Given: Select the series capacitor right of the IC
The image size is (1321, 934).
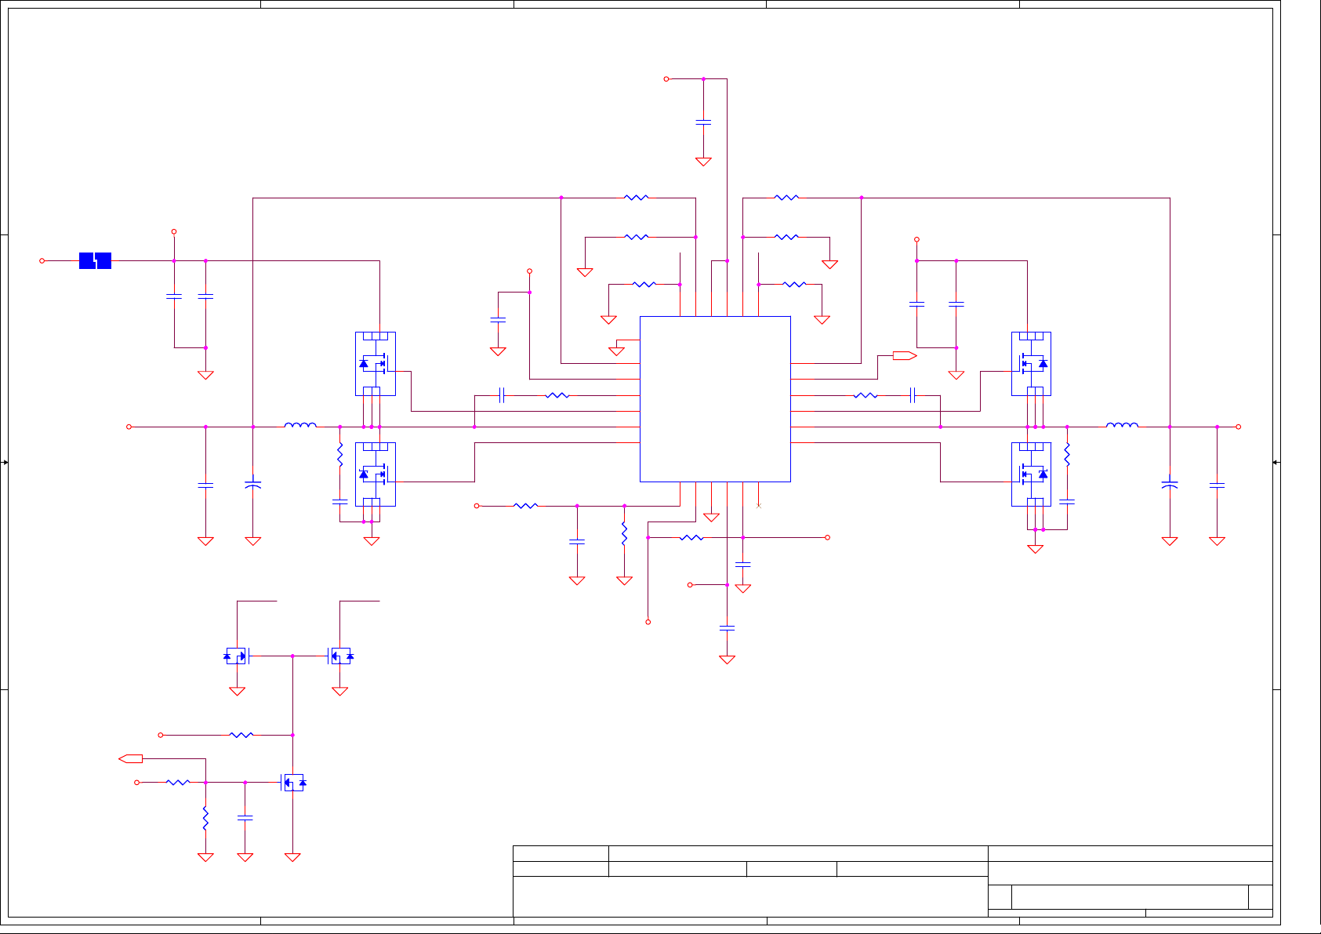Looking at the screenshot, I should [x=913, y=395].
